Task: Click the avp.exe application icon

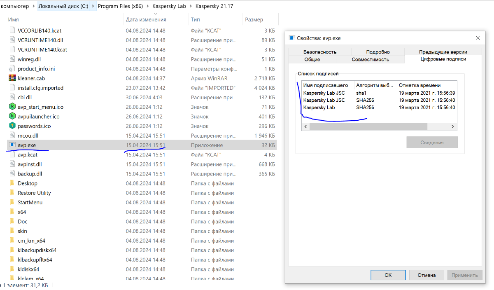Action: [12, 145]
